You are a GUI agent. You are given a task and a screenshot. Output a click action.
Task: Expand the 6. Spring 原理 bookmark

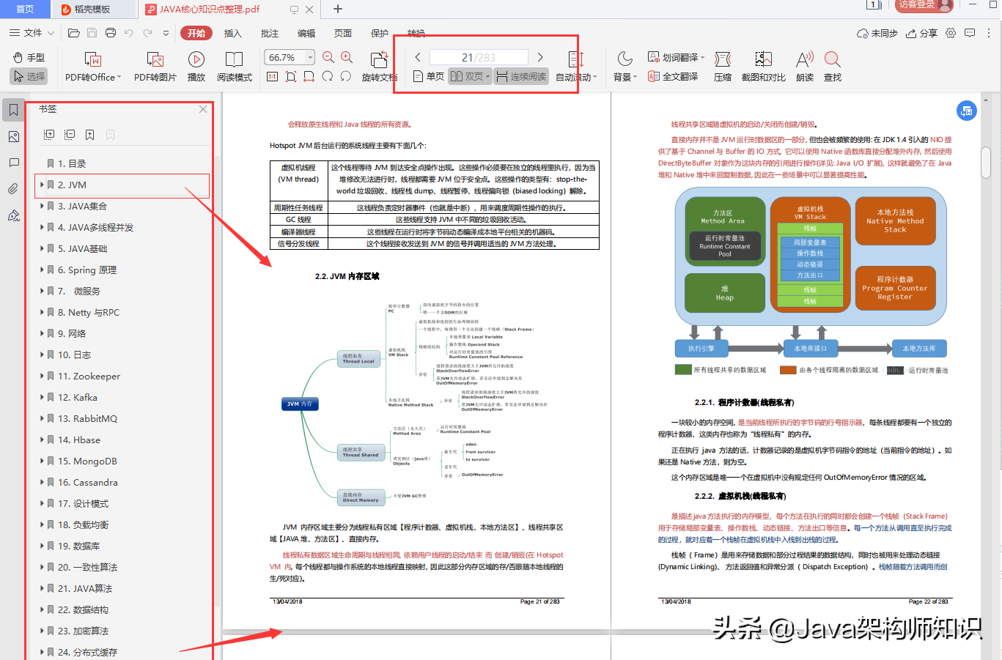click(42, 270)
